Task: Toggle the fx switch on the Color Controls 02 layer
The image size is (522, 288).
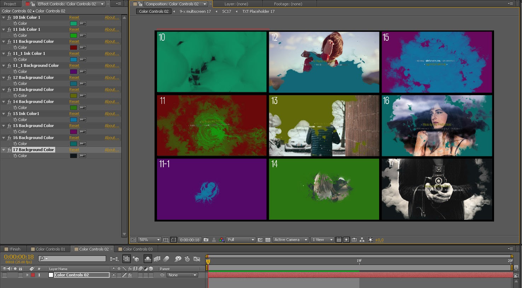Action: [130, 275]
